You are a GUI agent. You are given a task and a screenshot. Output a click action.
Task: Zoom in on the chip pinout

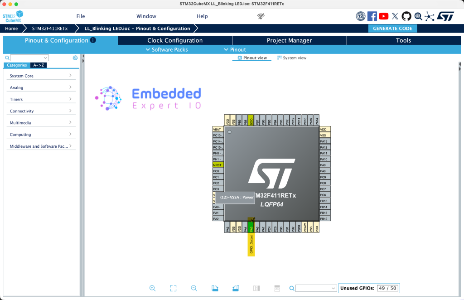pos(152,288)
